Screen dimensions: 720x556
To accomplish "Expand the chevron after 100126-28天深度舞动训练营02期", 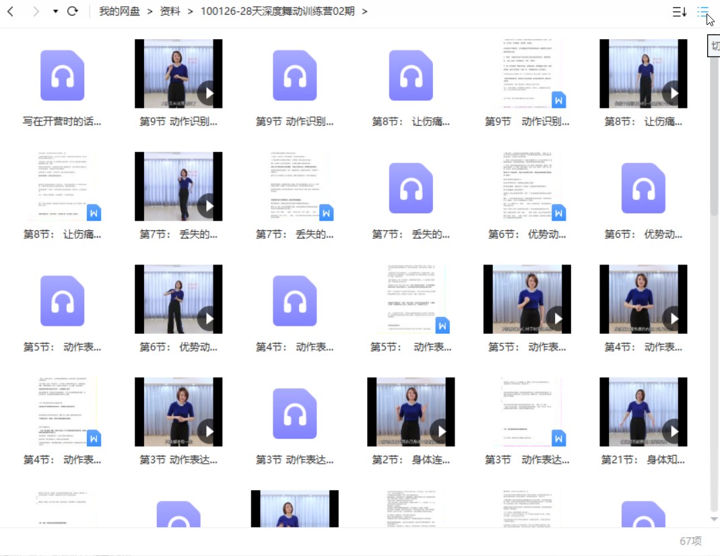I will click(x=364, y=11).
